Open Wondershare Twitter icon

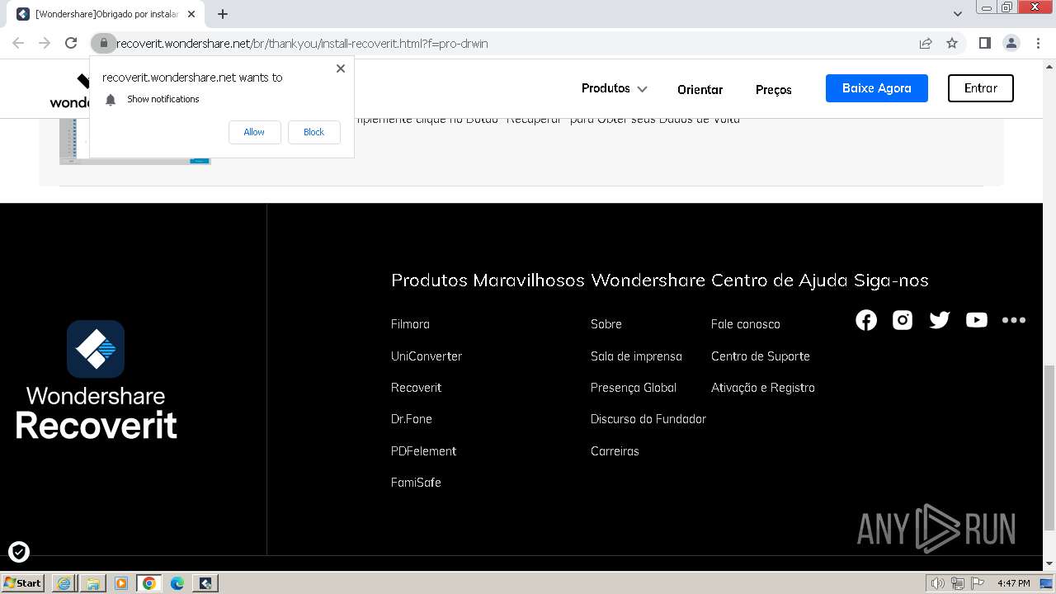940,320
